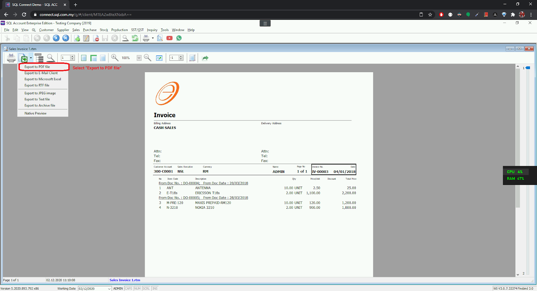
Task: Click invoice number IV-00003
Action: (x=320, y=172)
